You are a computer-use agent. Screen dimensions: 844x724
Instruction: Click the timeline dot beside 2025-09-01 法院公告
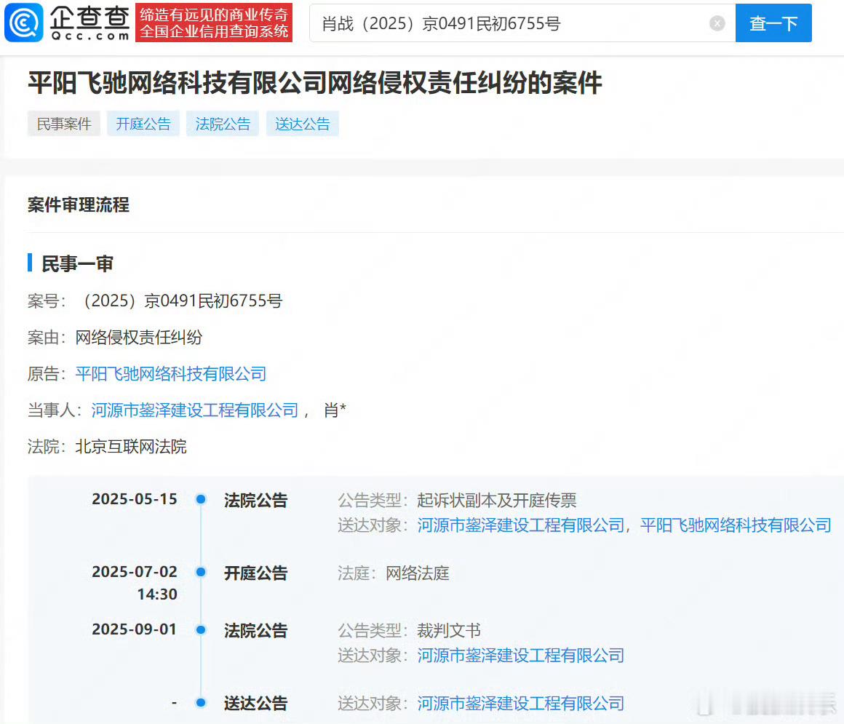point(200,630)
